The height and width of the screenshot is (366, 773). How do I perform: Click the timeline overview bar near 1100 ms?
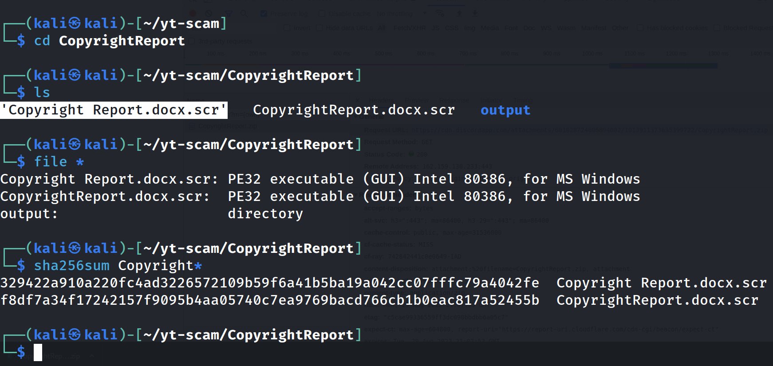[x=635, y=66]
